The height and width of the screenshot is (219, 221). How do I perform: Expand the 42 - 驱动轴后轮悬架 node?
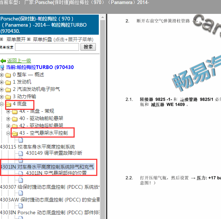8,126
